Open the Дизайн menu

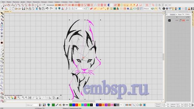coord(23,2)
